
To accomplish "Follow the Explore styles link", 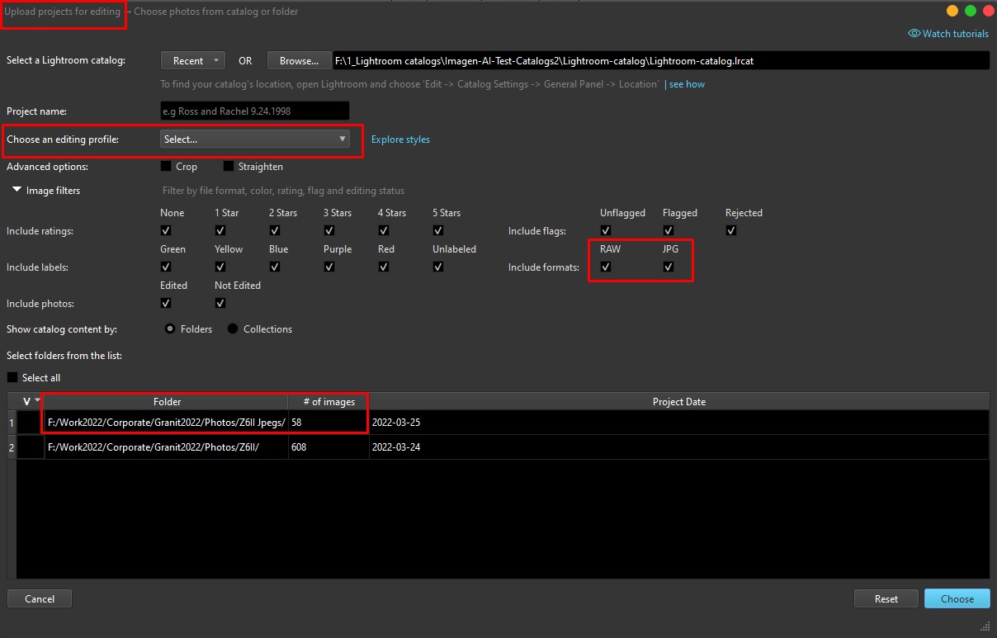I will 400,139.
